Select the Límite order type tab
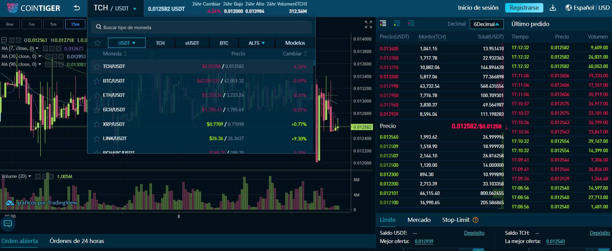The height and width of the screenshot is (251, 612). coord(388,220)
